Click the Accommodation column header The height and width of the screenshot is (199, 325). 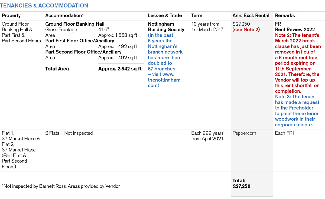click(x=64, y=16)
